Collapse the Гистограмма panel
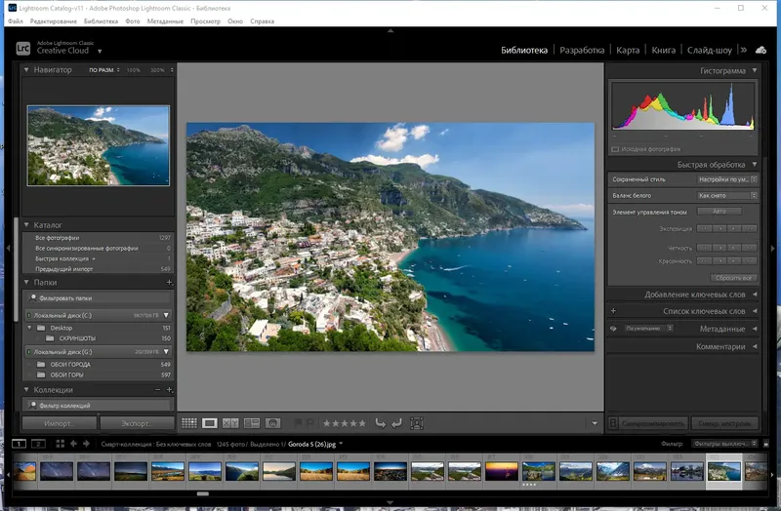Viewport: 781px width, 511px height. (753, 71)
